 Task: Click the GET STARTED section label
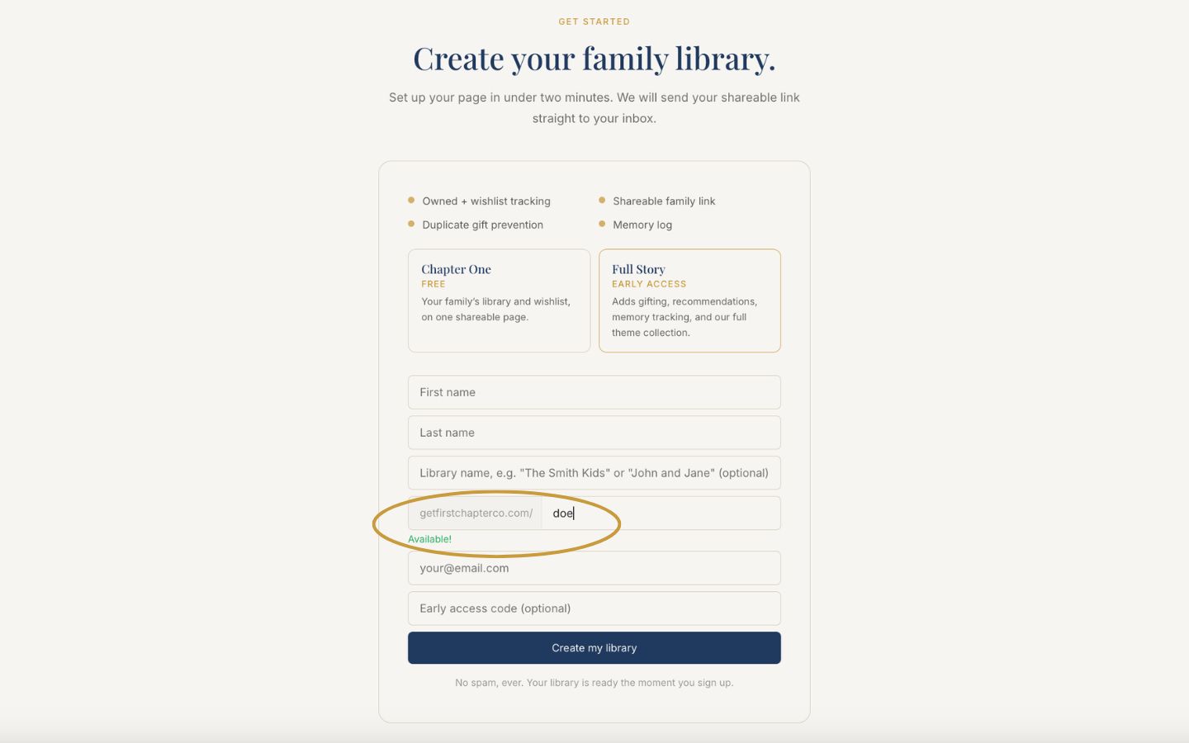click(x=594, y=21)
